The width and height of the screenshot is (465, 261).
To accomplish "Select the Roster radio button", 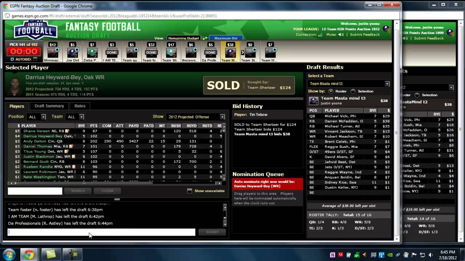I will (x=331, y=91).
